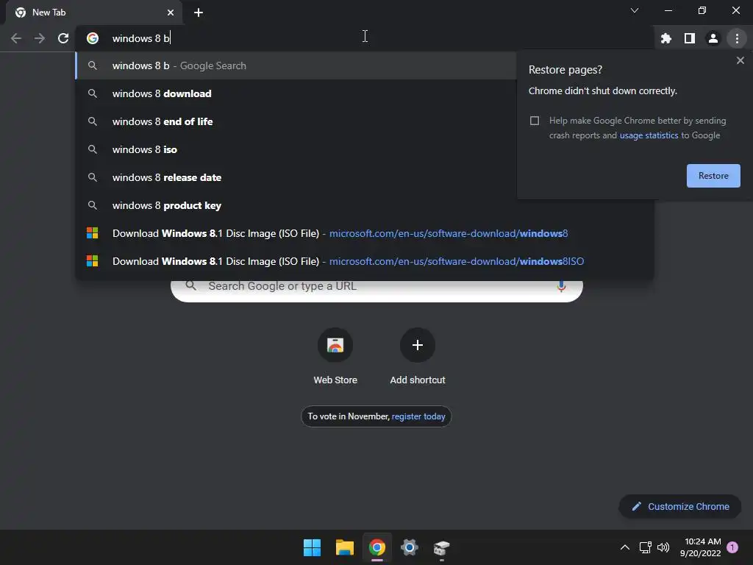Open the profile avatar icon
753x565 pixels.
click(713, 38)
